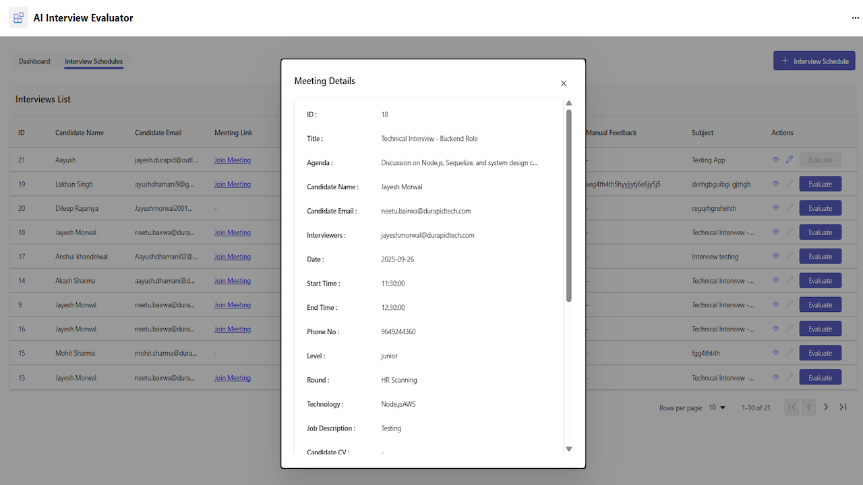Click the End Time value 12:30:00
Screen dimensions: 863x485
point(393,308)
